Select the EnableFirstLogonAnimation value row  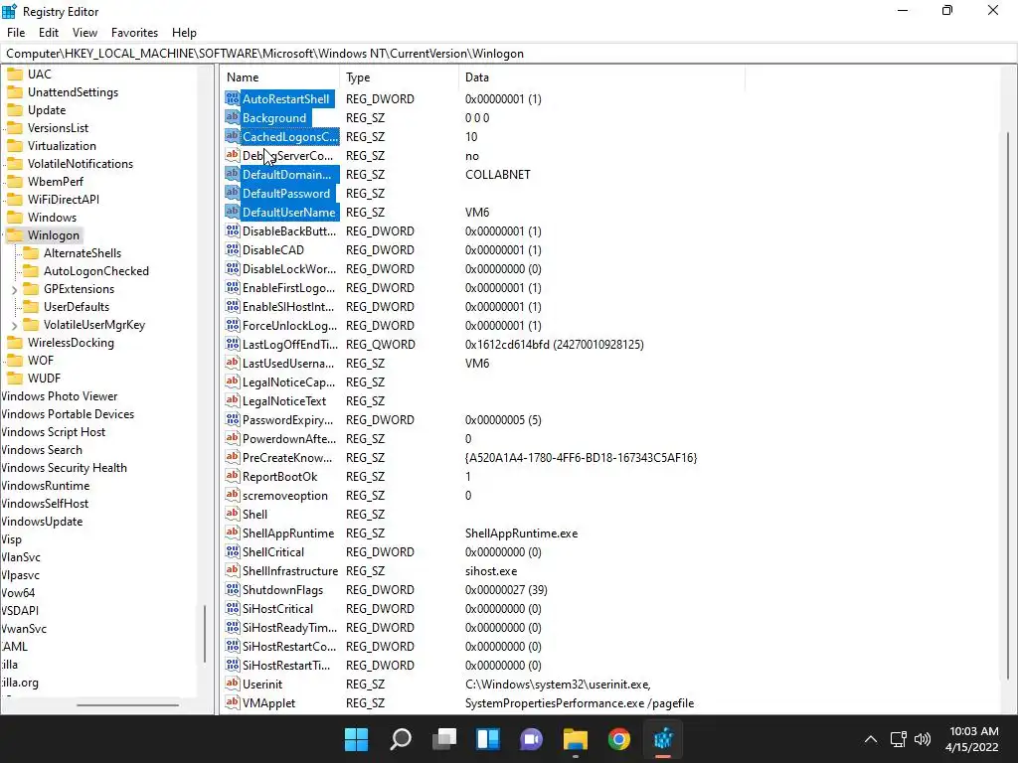click(x=288, y=287)
